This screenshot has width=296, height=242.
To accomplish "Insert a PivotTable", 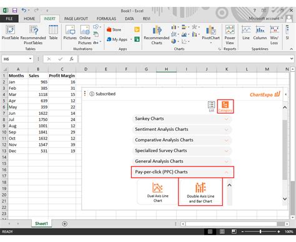I will click(10, 32).
